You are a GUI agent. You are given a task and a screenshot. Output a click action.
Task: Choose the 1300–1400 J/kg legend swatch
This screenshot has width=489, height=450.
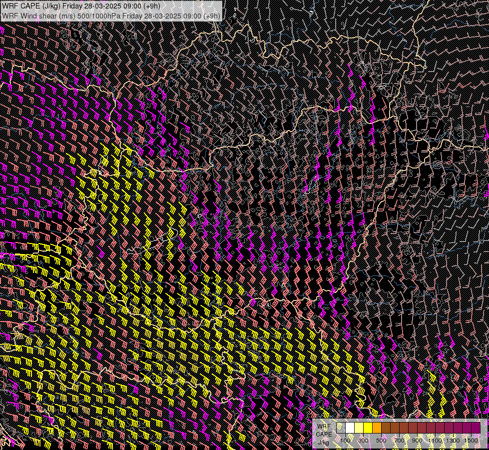(458, 427)
